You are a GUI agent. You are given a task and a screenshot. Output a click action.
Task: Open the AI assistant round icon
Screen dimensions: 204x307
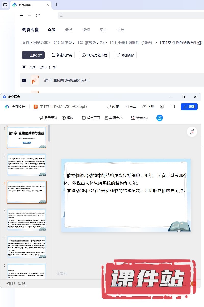160,118
